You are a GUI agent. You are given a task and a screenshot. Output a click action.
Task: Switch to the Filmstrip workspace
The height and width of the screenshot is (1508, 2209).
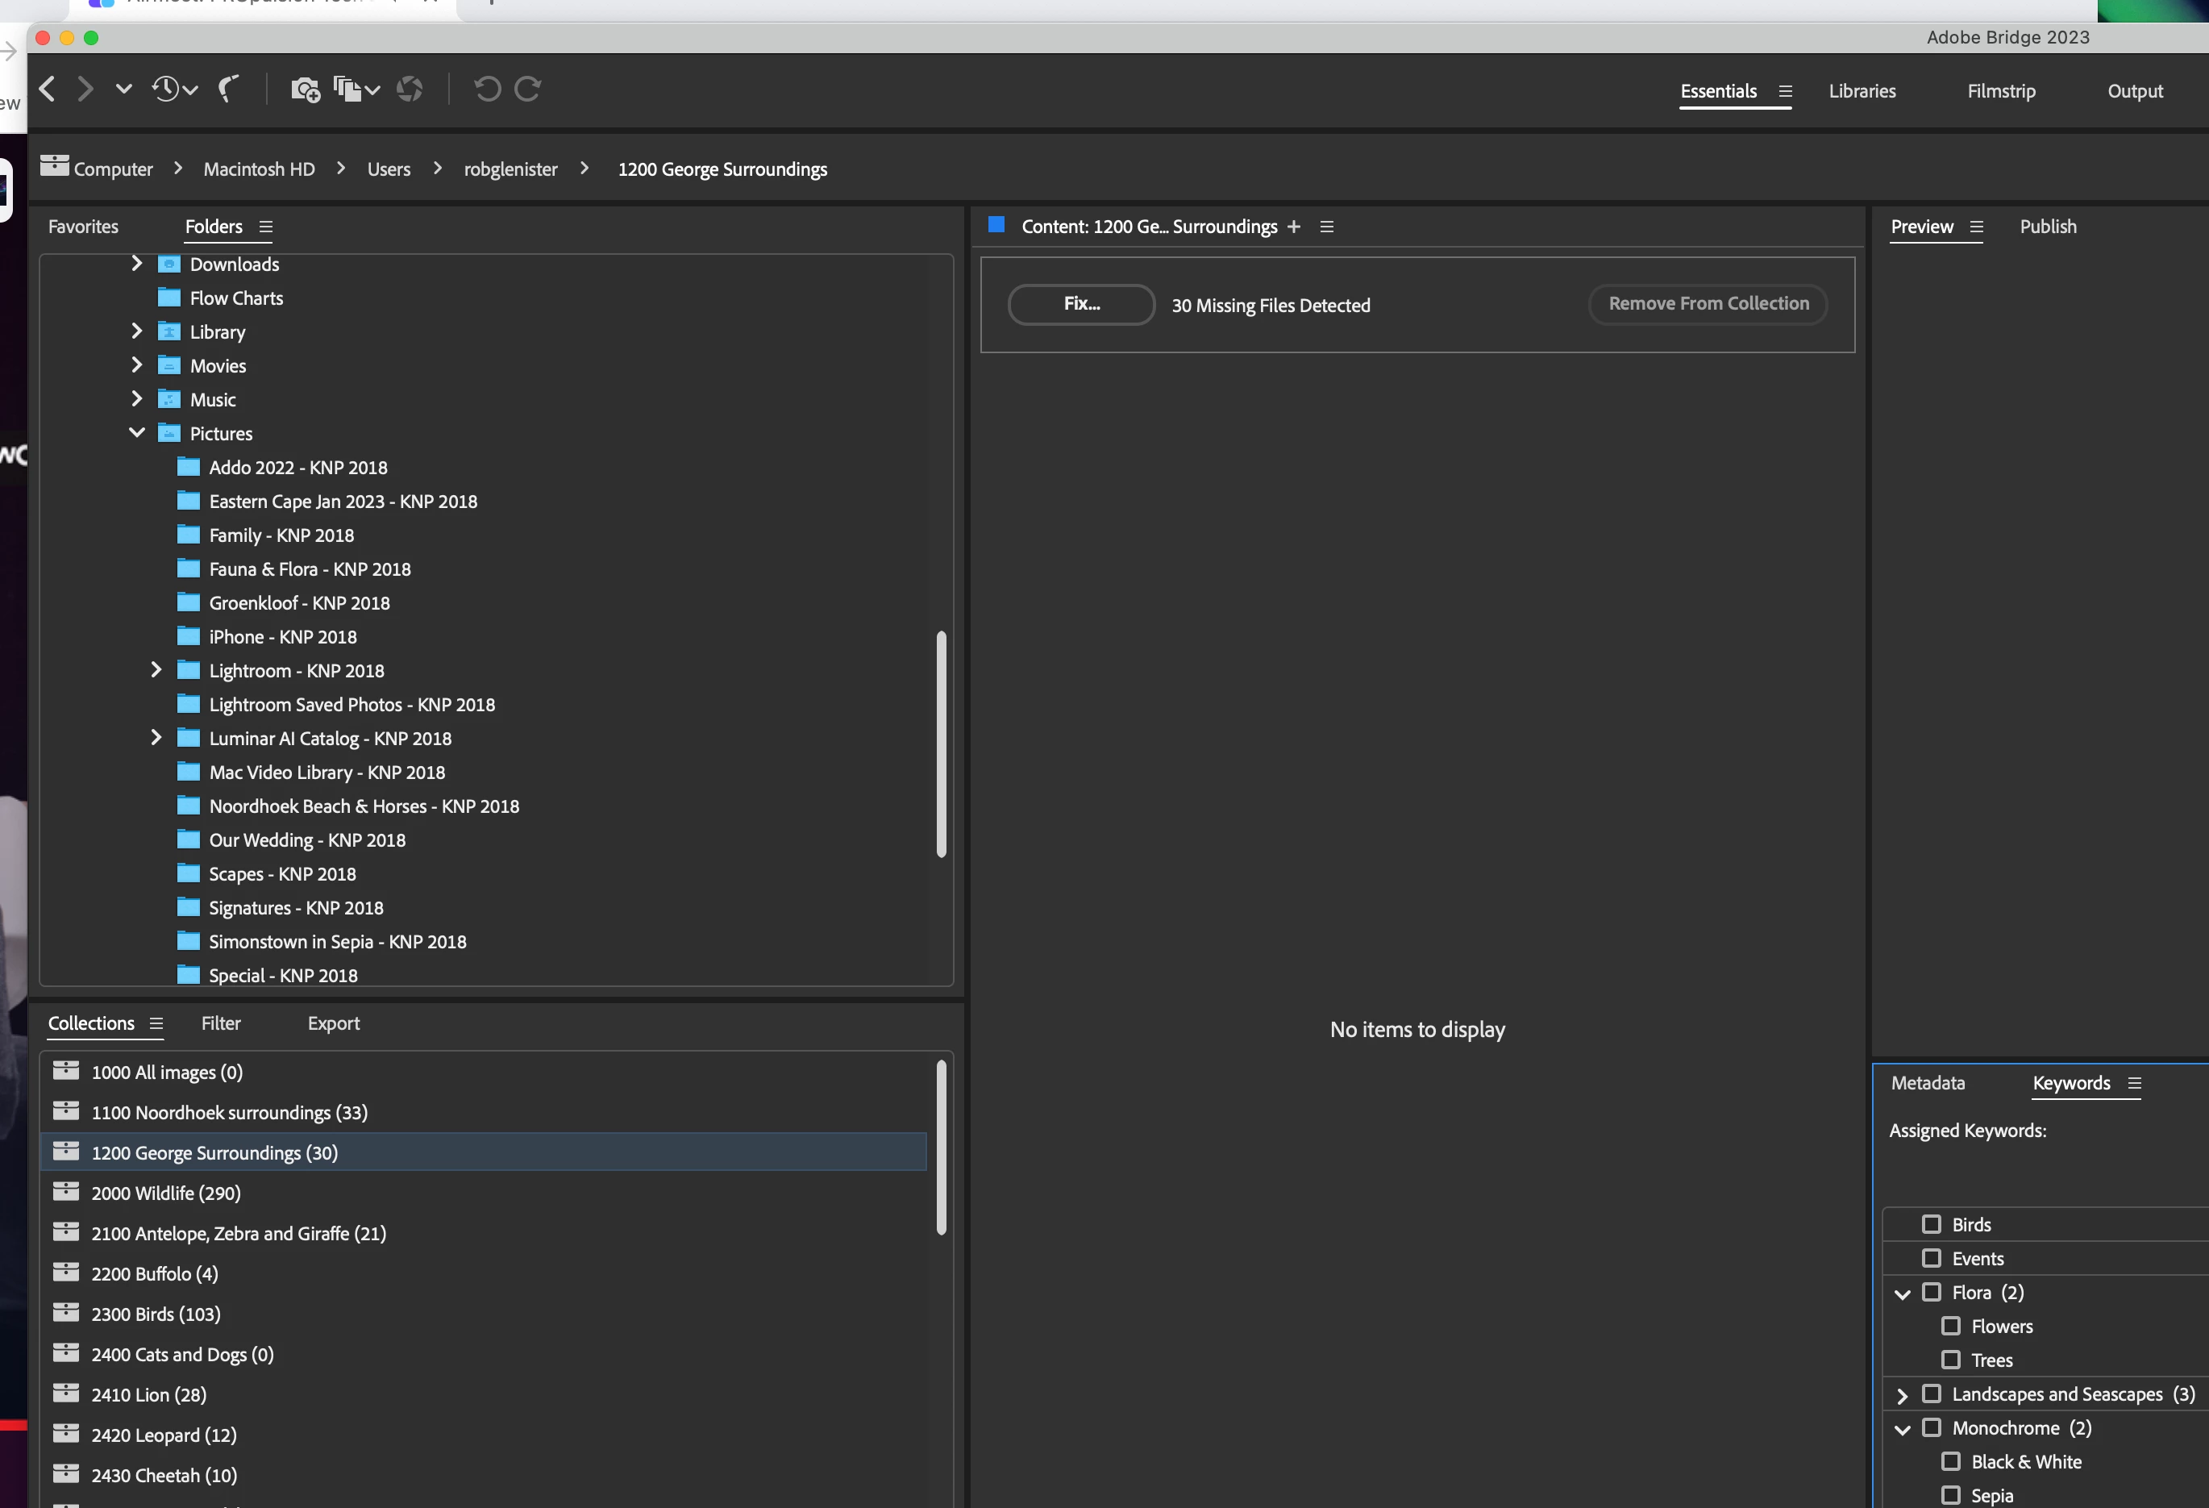click(x=2001, y=91)
